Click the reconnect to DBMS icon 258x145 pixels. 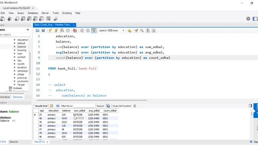(x=56, y=19)
